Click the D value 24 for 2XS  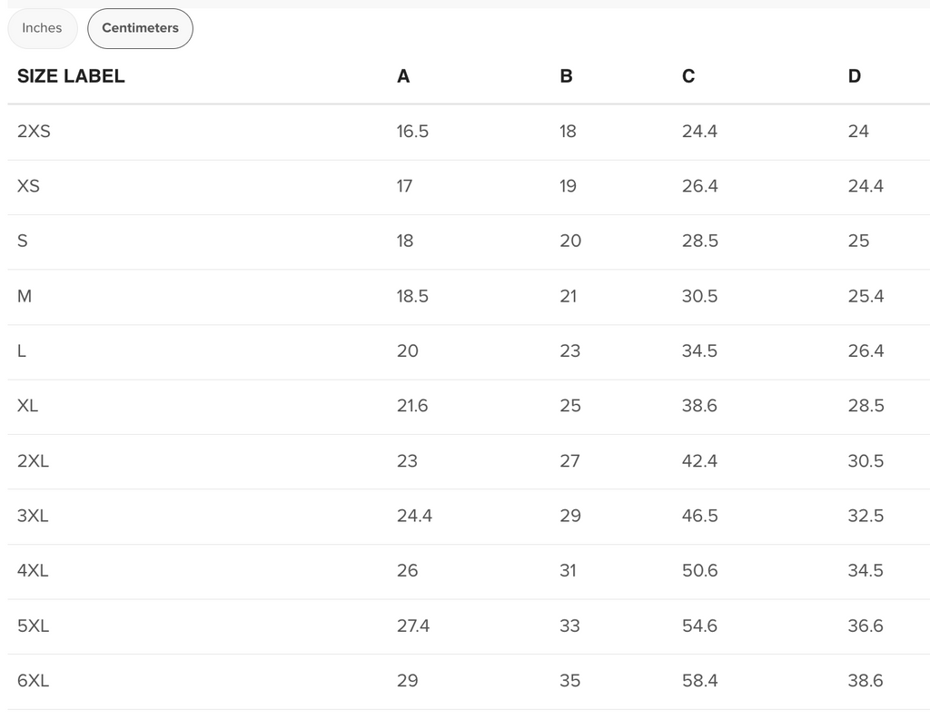click(858, 132)
